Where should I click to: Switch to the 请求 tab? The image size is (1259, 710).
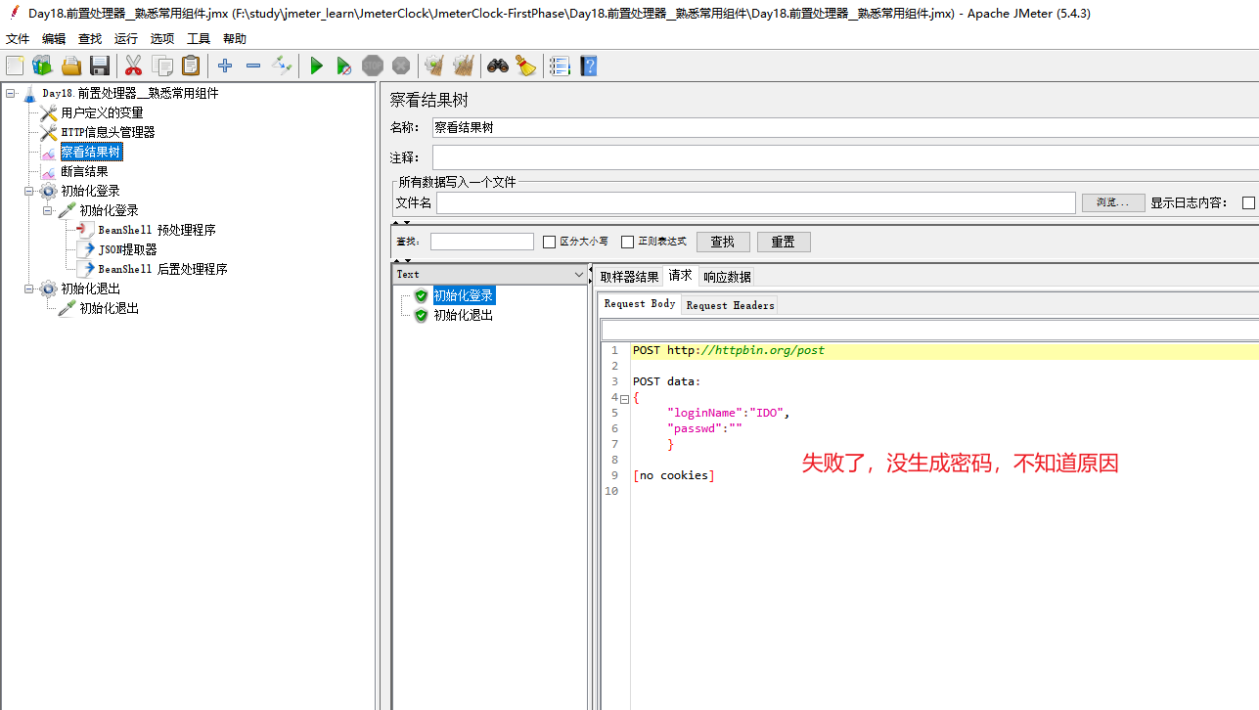[x=680, y=276]
